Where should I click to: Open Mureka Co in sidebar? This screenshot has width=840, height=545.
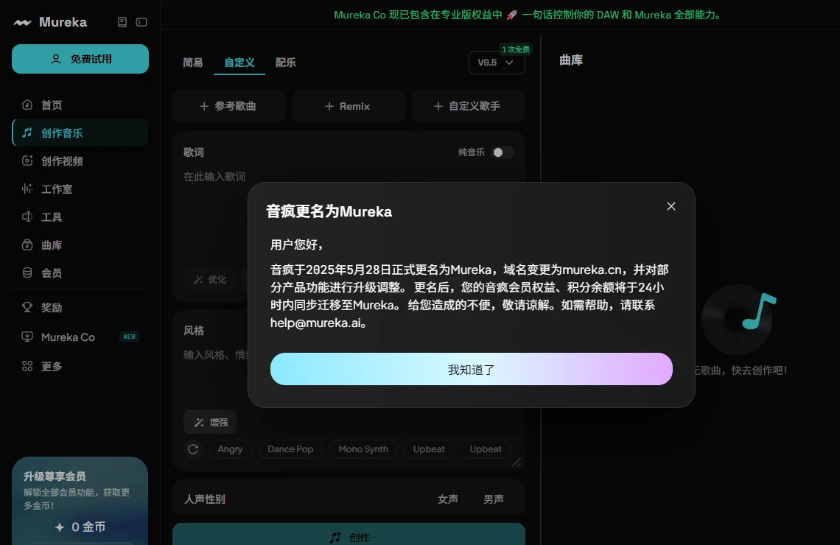point(80,337)
